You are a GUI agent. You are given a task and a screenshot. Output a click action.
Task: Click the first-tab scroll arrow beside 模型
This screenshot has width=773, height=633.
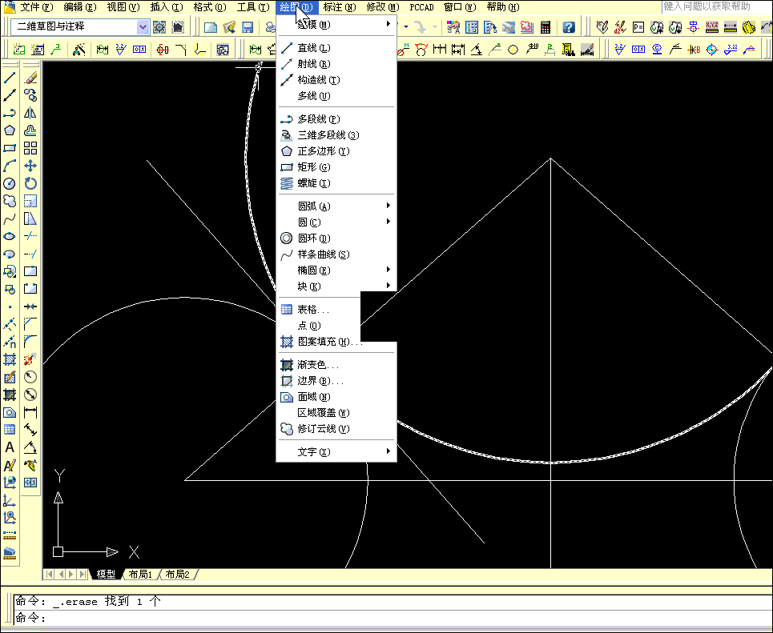(50, 575)
